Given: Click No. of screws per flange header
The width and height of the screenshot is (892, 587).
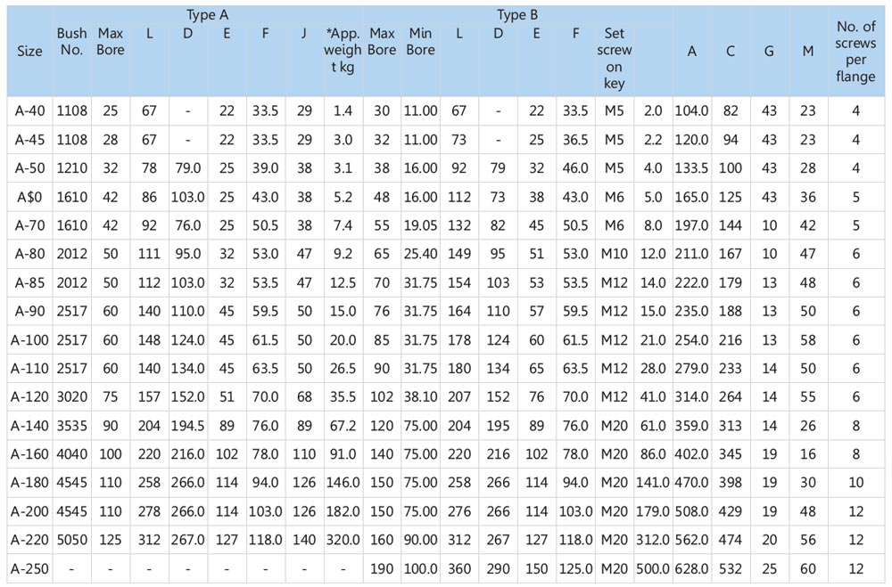Looking at the screenshot, I should click(855, 51).
